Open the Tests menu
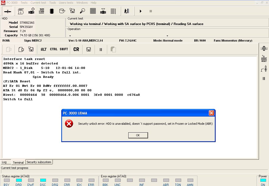Image resolution: width=269 pixels, height=186 pixels. (x=24, y=3)
